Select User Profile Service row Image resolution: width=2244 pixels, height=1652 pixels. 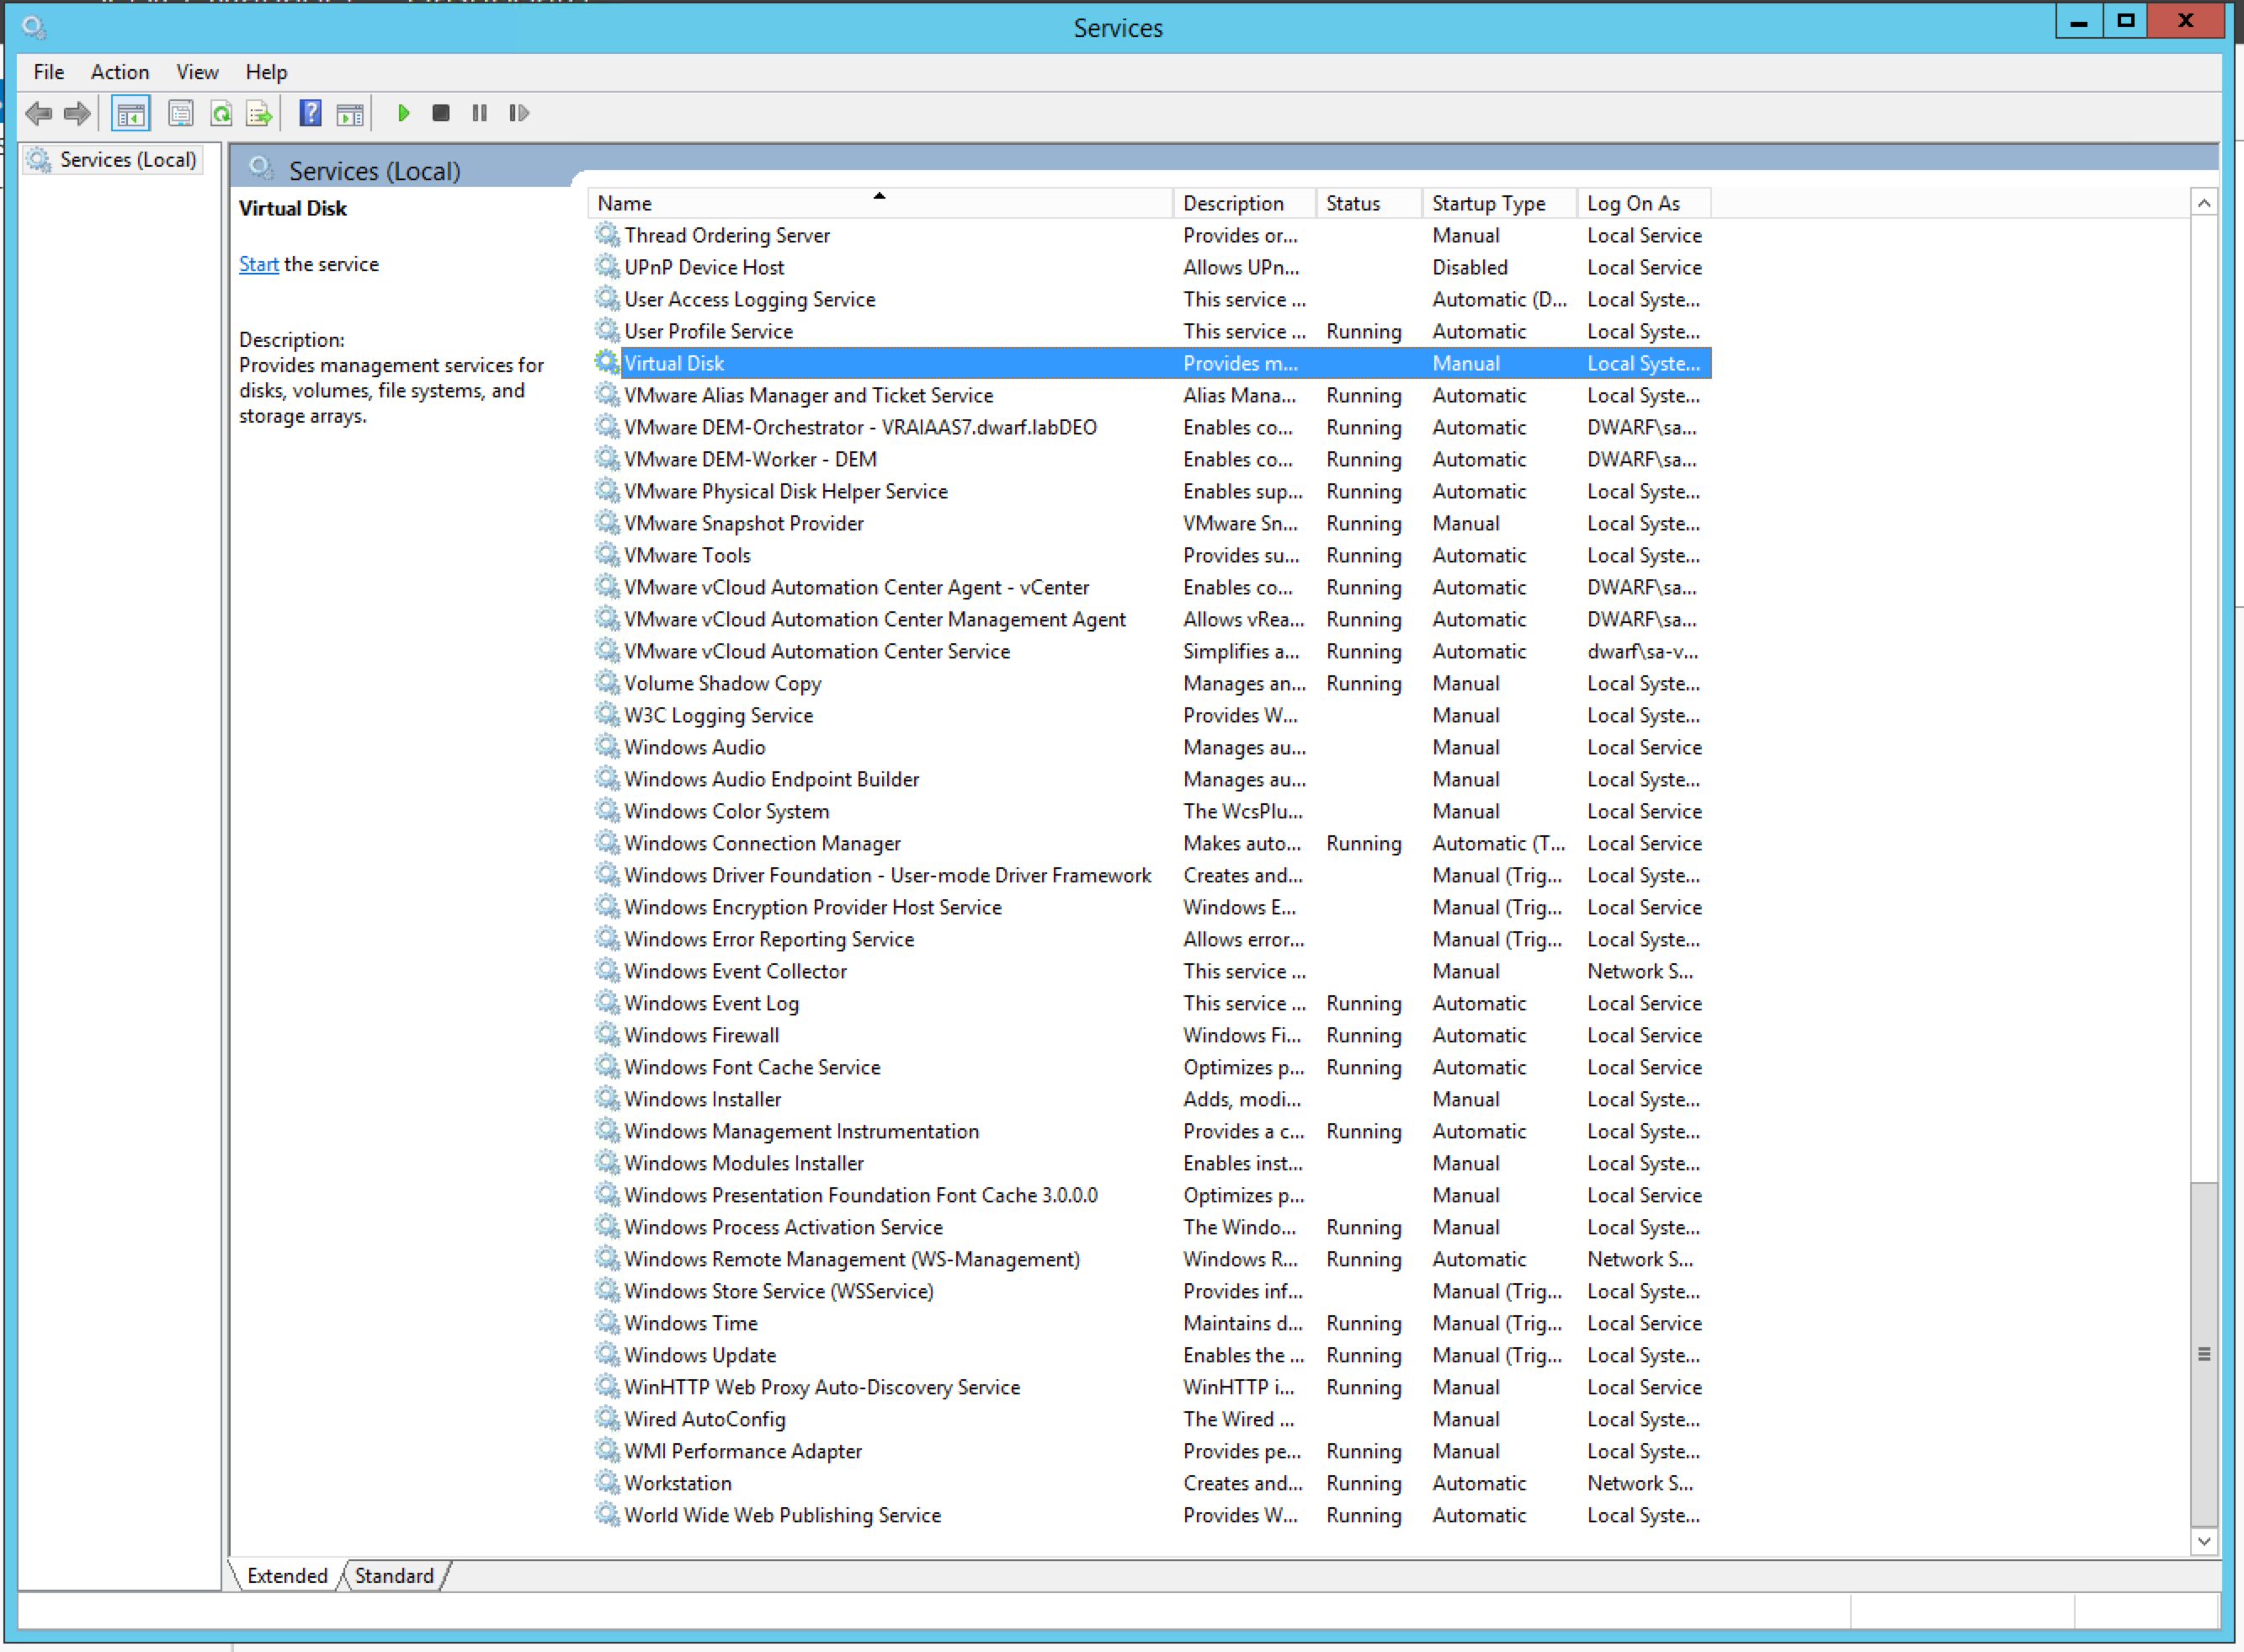[1151, 331]
